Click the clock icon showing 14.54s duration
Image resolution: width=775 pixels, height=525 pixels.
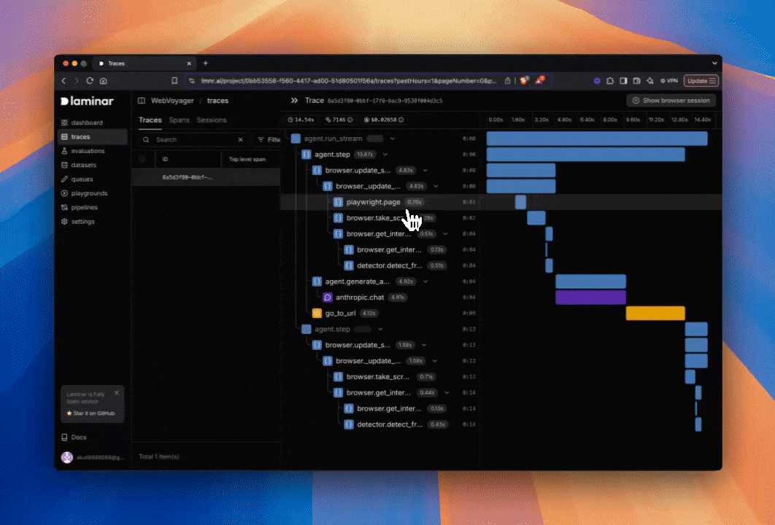click(290, 120)
